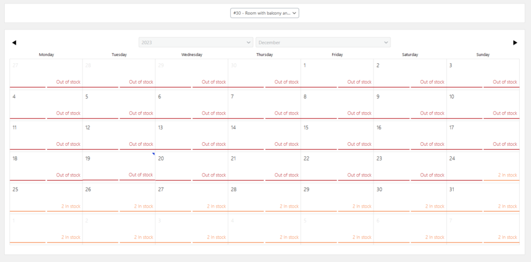Select December 20 calendar cell
Image resolution: width=531 pixels, height=262 pixels.
[192, 166]
